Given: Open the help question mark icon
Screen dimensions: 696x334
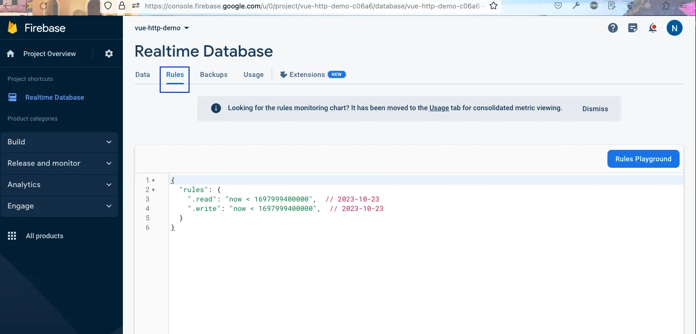Looking at the screenshot, I should (613, 28).
